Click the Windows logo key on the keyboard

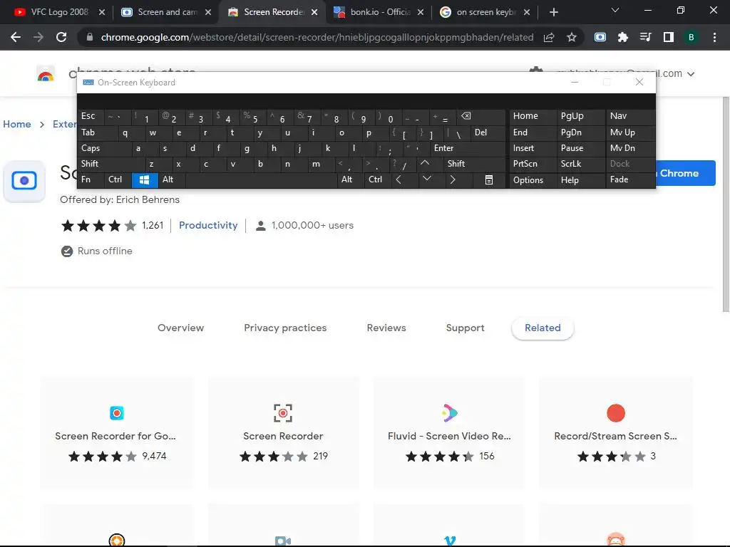point(145,179)
